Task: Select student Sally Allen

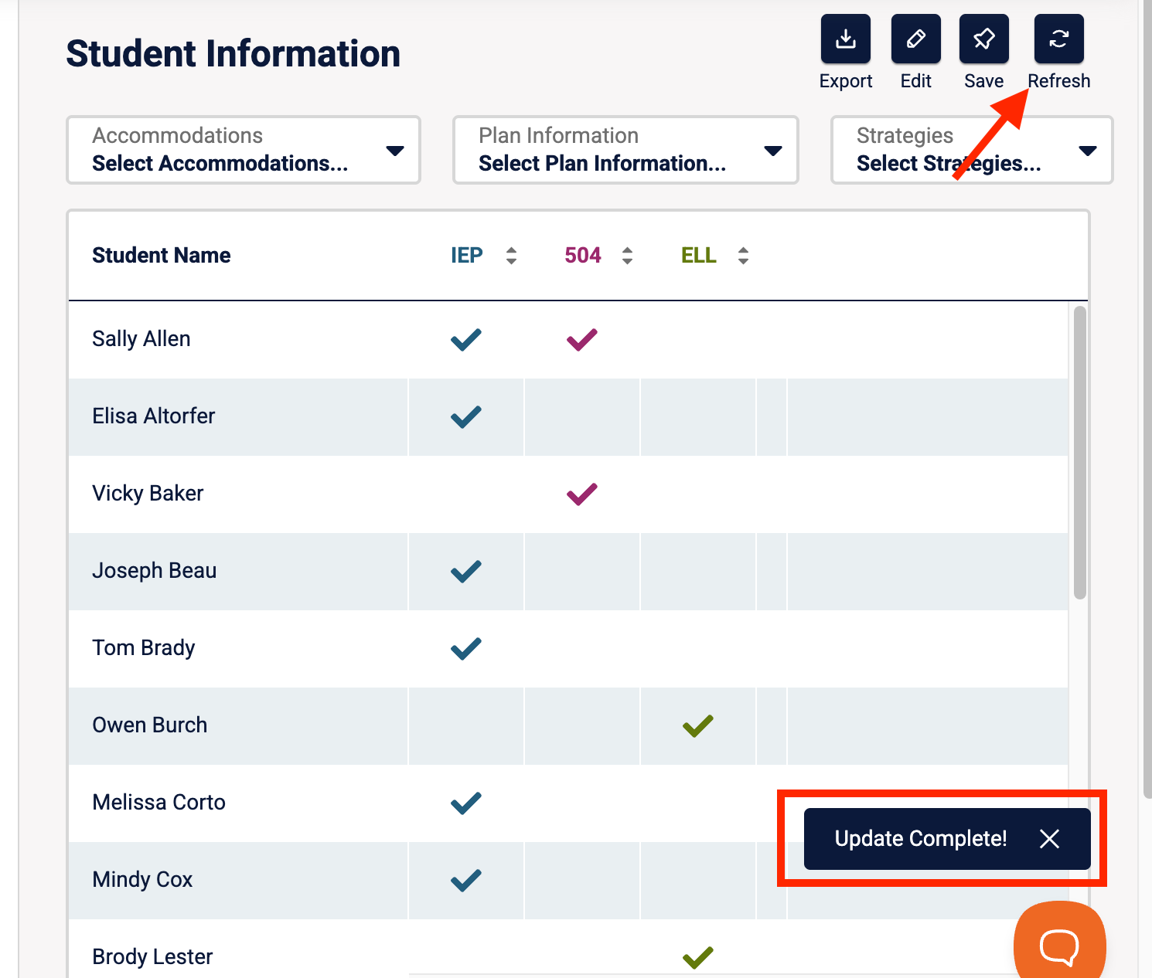Action: coord(141,339)
